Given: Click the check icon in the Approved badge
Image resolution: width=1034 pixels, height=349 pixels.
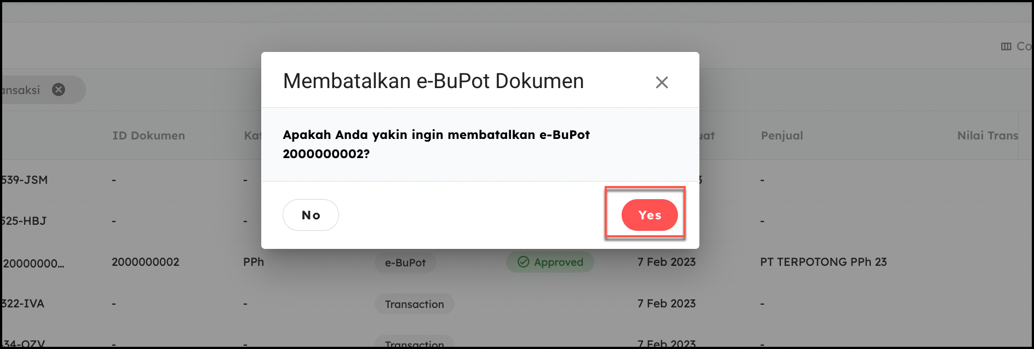Looking at the screenshot, I should 524,262.
